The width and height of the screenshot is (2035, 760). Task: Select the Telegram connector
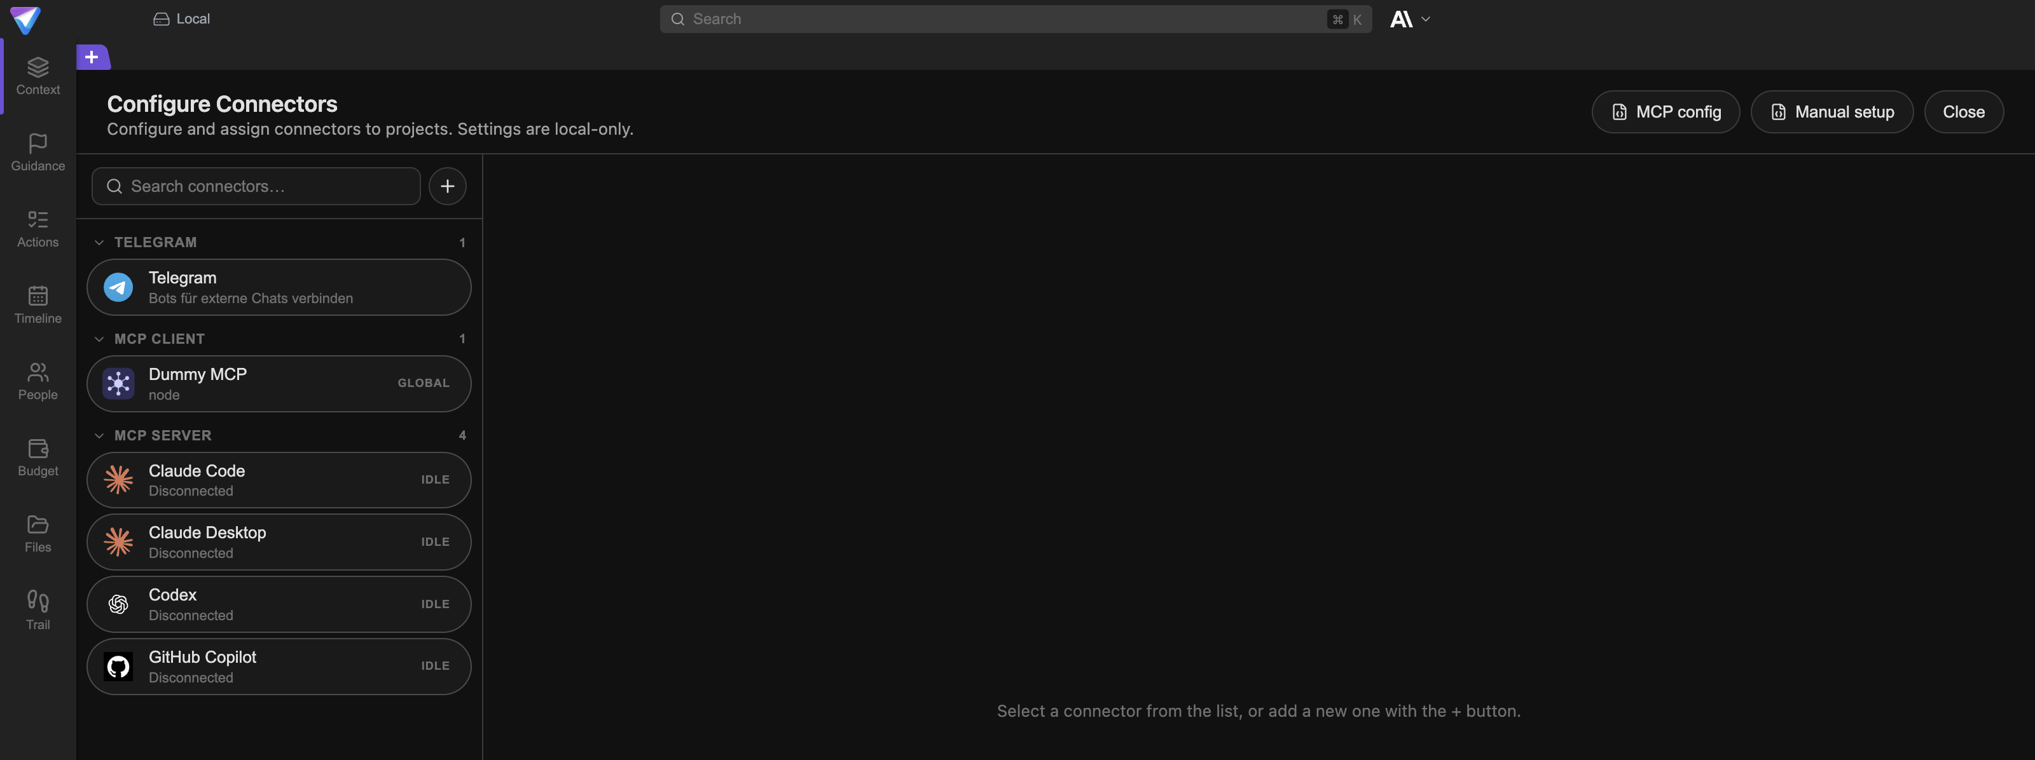coord(279,287)
